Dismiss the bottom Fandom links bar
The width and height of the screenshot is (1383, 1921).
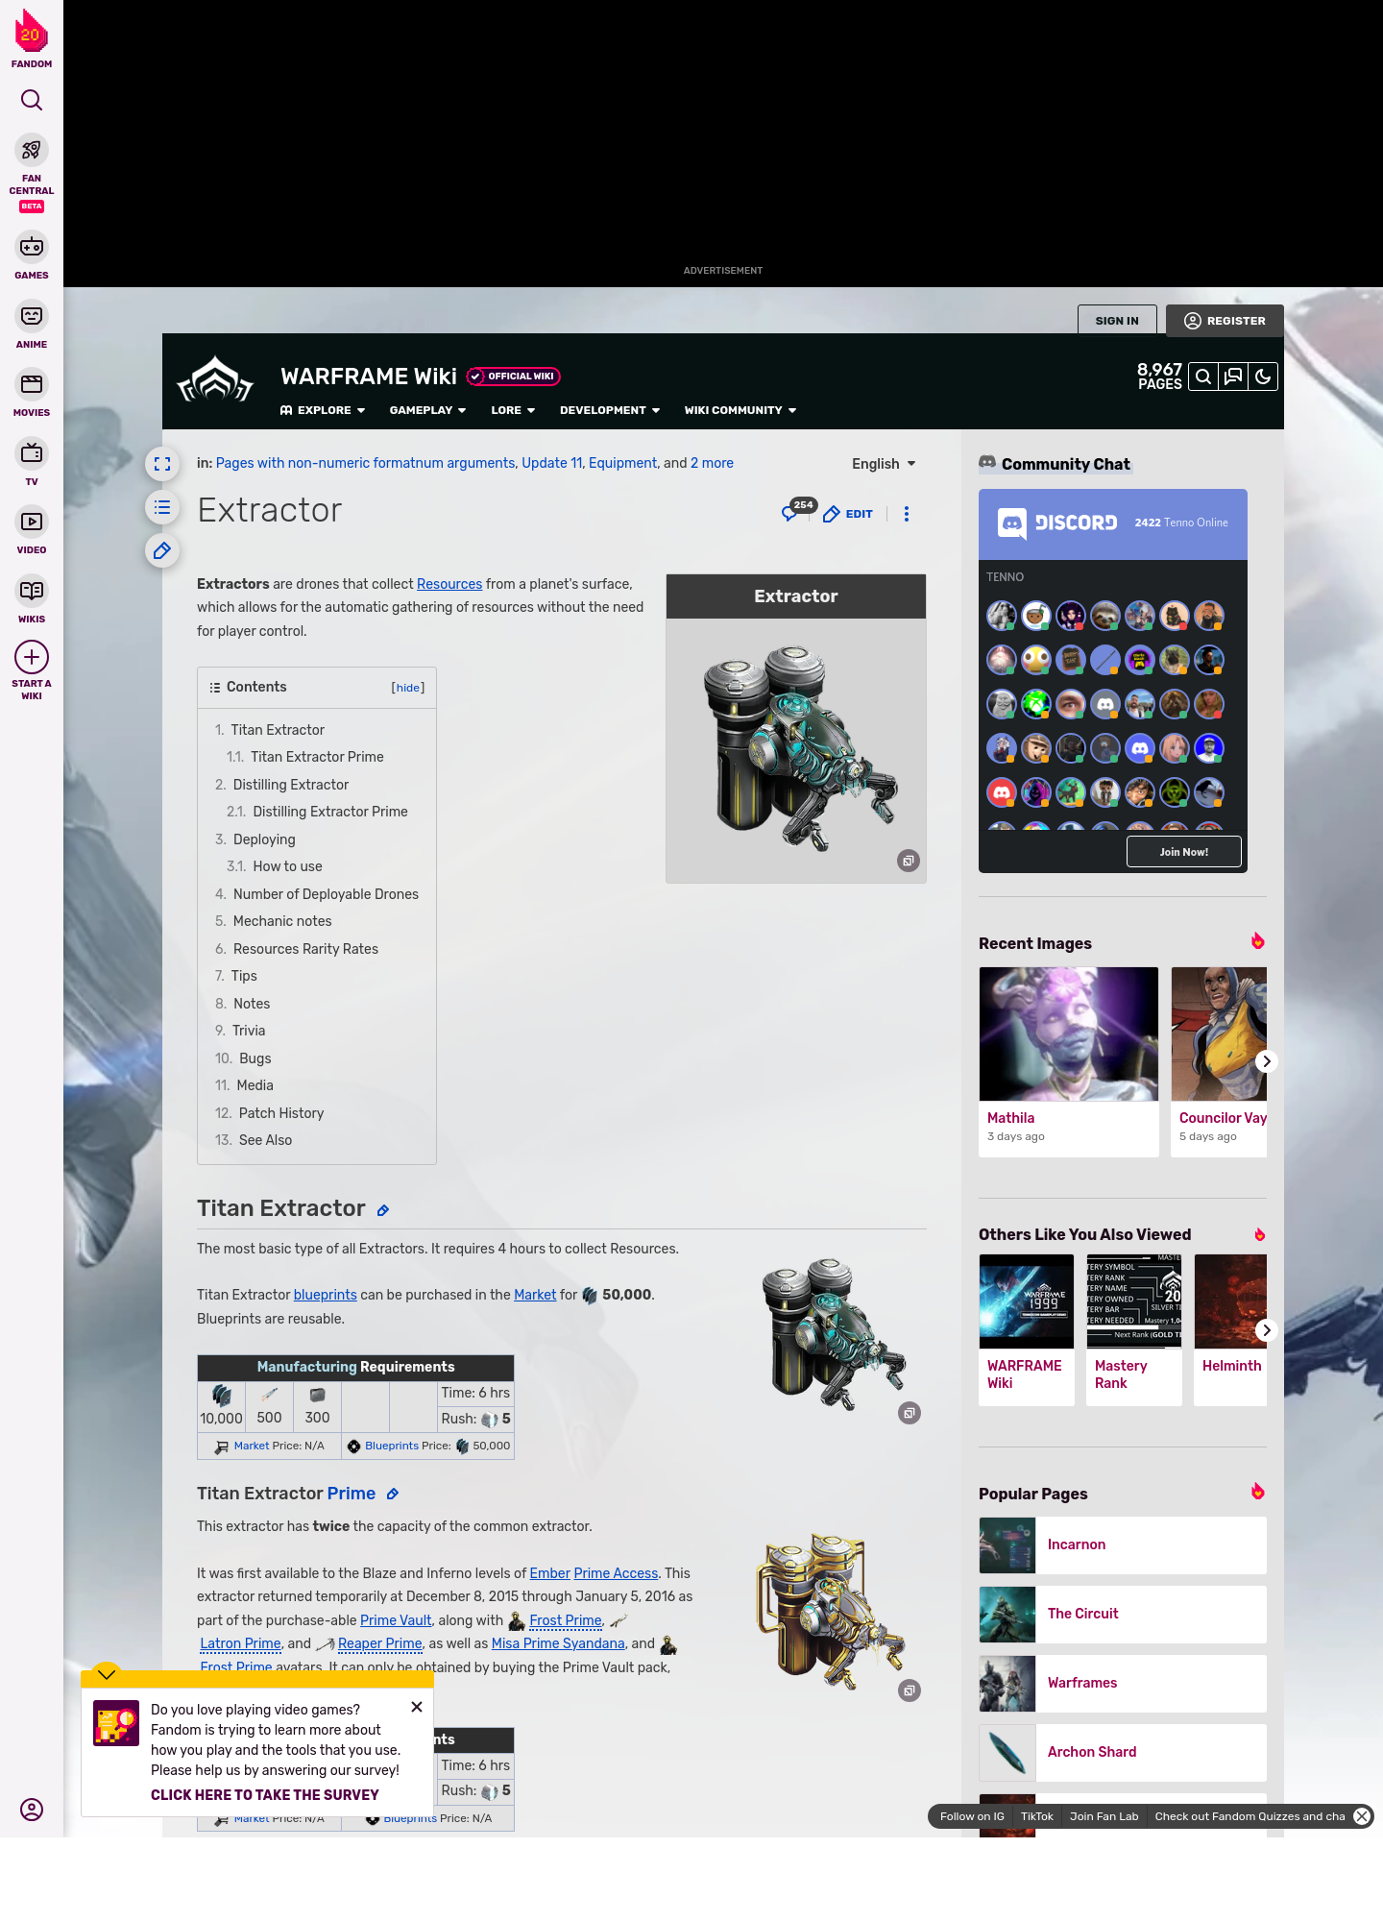[1362, 1816]
